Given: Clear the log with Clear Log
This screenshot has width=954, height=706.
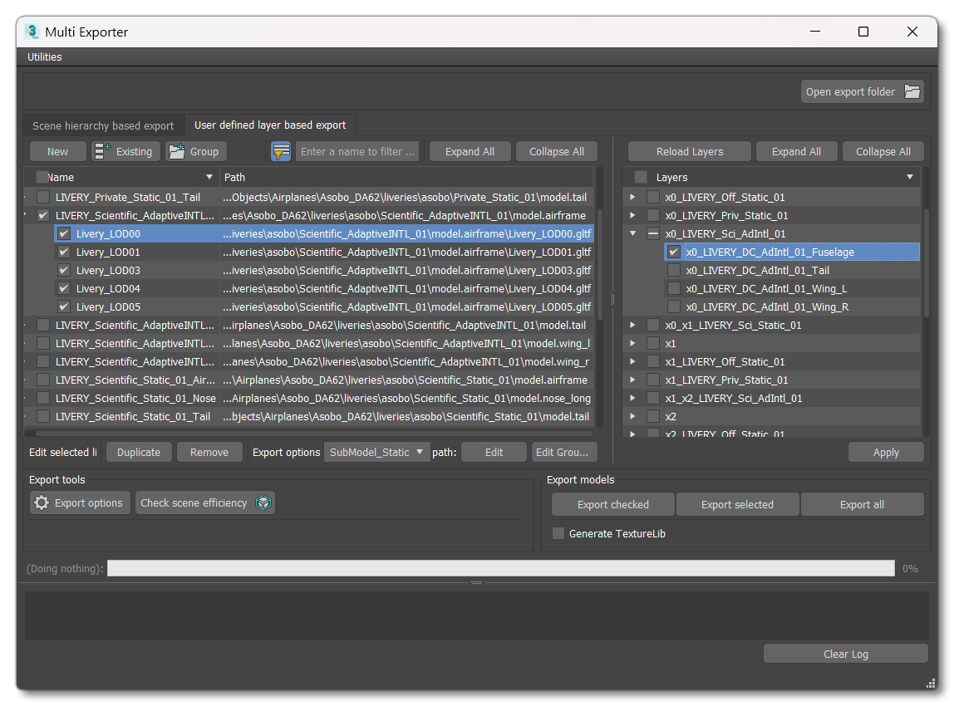Looking at the screenshot, I should (x=845, y=654).
